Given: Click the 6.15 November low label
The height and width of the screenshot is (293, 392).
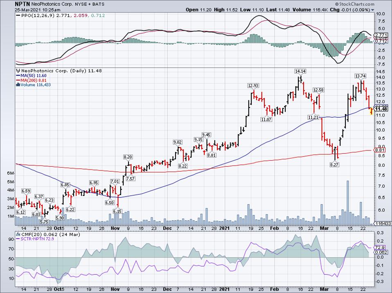Looking at the screenshot, I should [117, 211].
